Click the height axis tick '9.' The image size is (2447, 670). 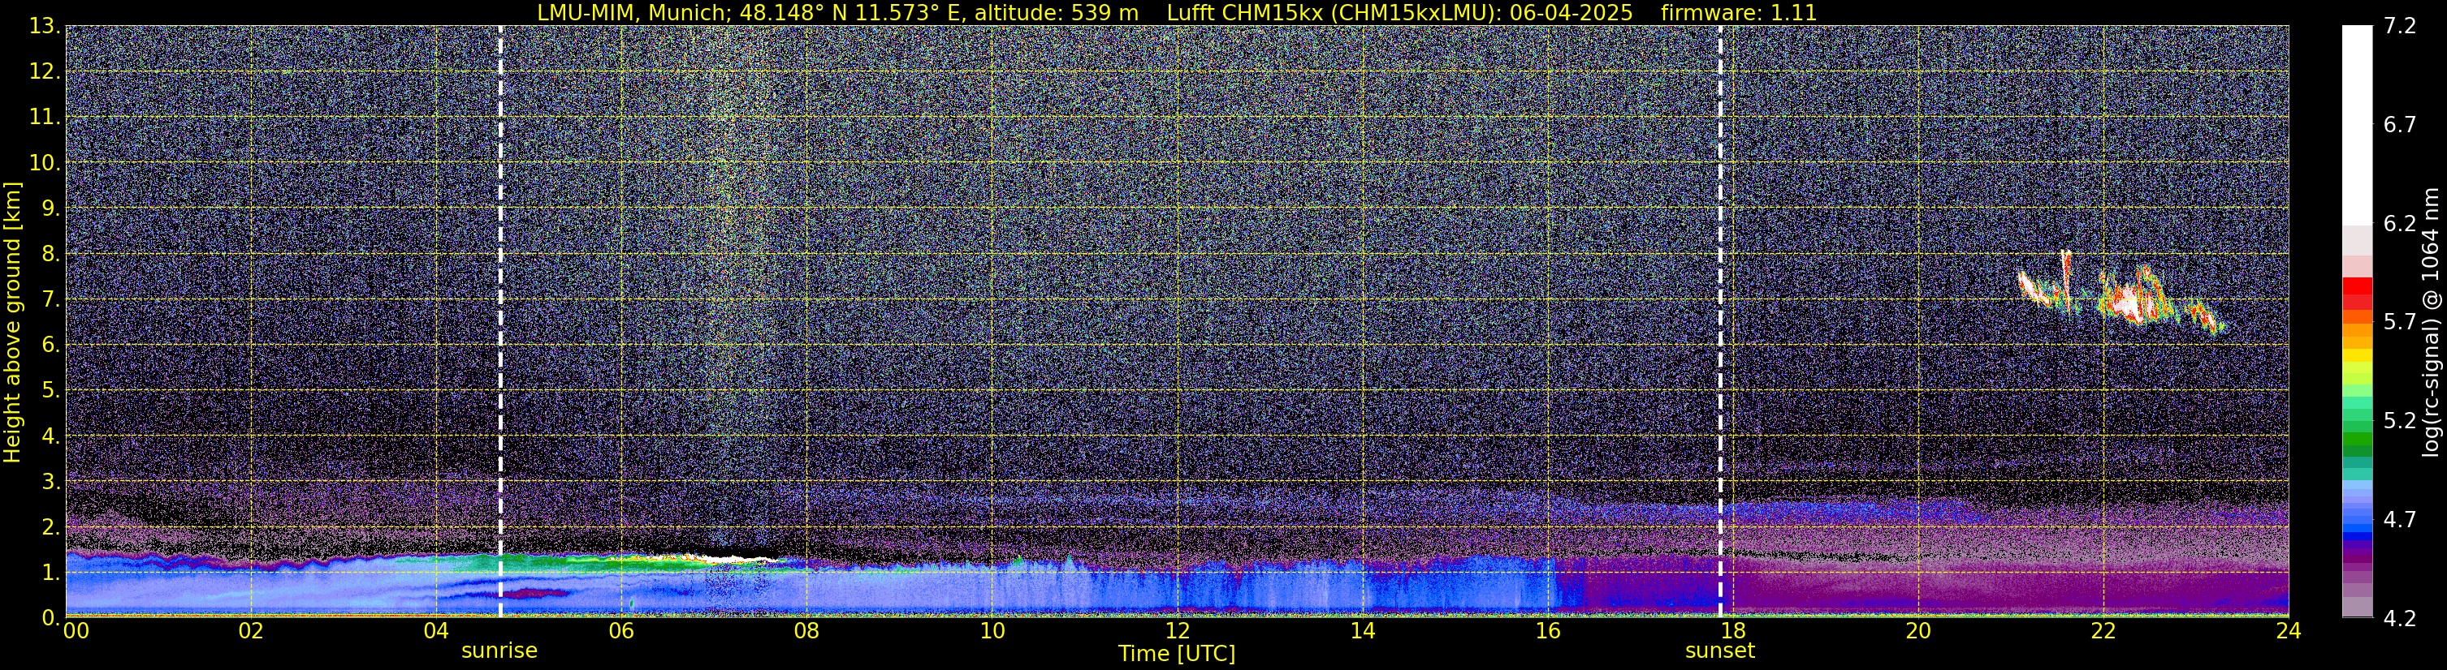(51, 208)
